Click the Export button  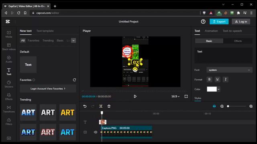(219, 22)
